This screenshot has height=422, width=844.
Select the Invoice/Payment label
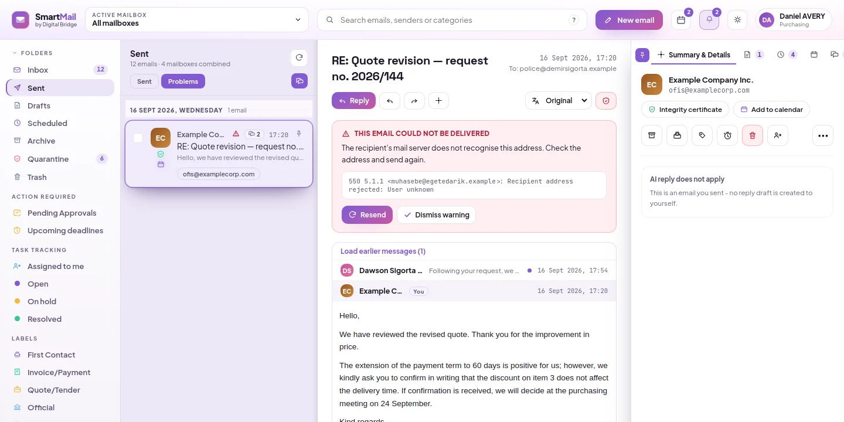click(60, 372)
